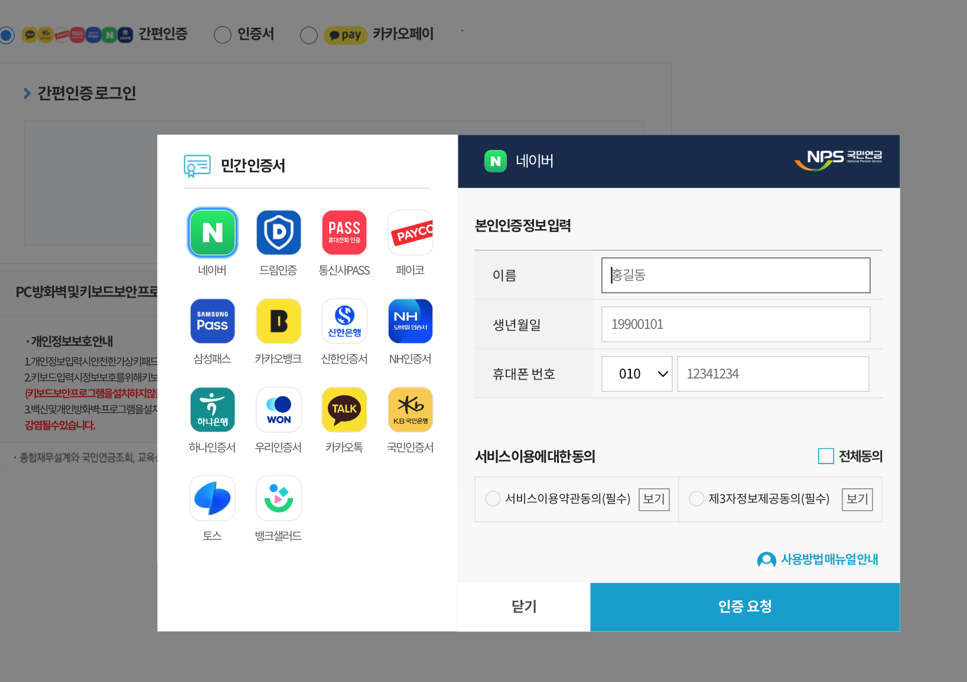The width and height of the screenshot is (967, 682).
Task: Select the Naver certificate icon
Action: pyautogui.click(x=212, y=232)
